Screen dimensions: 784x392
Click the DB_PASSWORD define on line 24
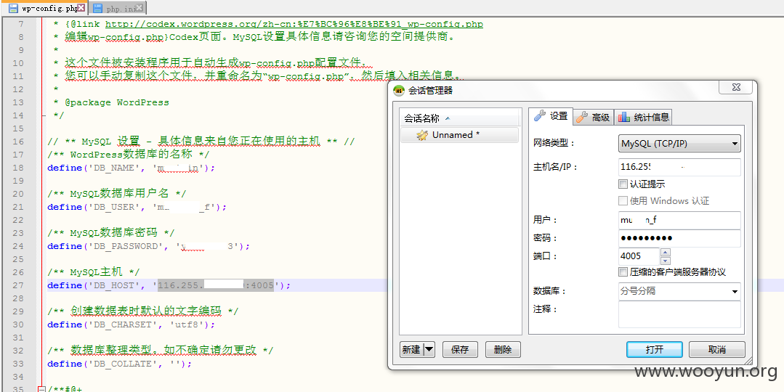(148, 246)
